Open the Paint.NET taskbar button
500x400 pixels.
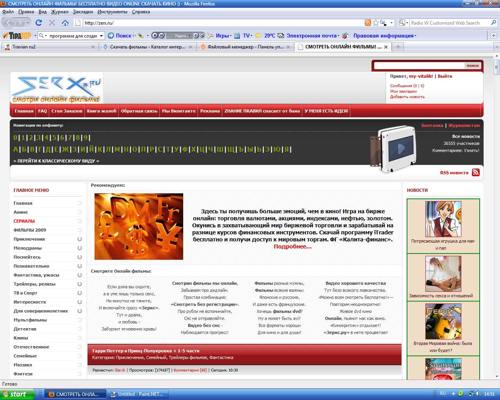[x=137, y=394]
